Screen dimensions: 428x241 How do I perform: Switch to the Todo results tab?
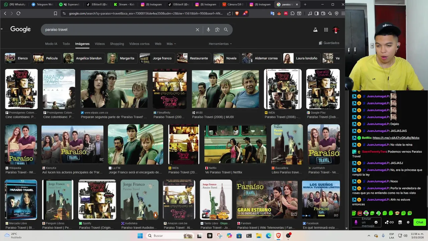[66, 44]
